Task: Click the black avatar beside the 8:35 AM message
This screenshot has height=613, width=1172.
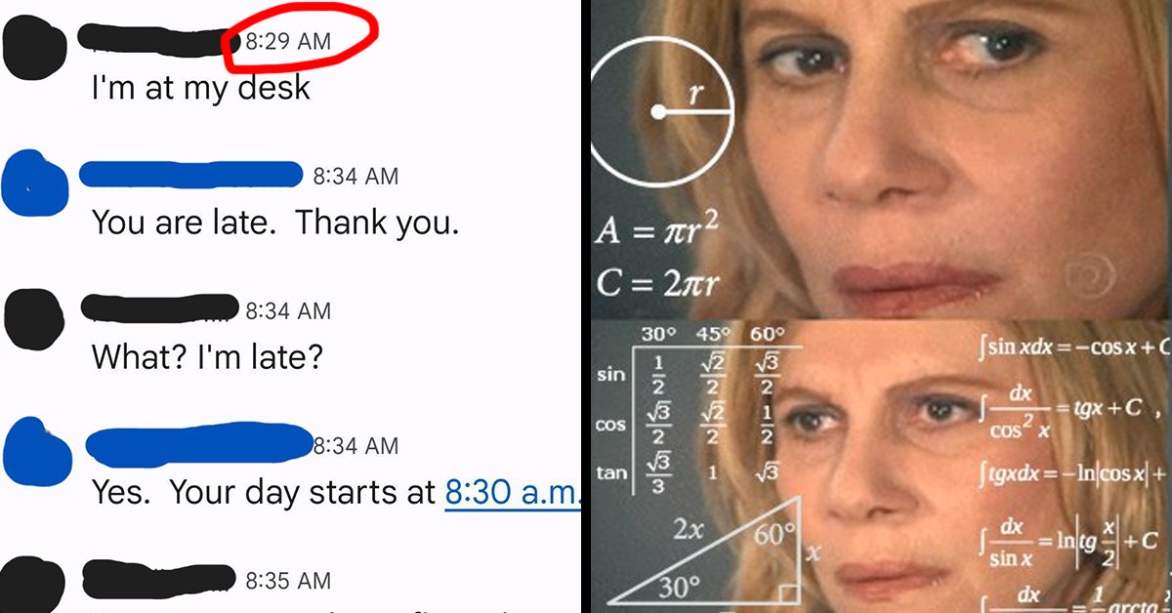Action: (x=38, y=584)
